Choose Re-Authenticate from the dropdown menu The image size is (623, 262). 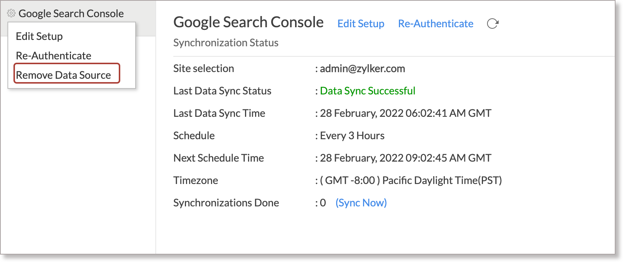[53, 56]
